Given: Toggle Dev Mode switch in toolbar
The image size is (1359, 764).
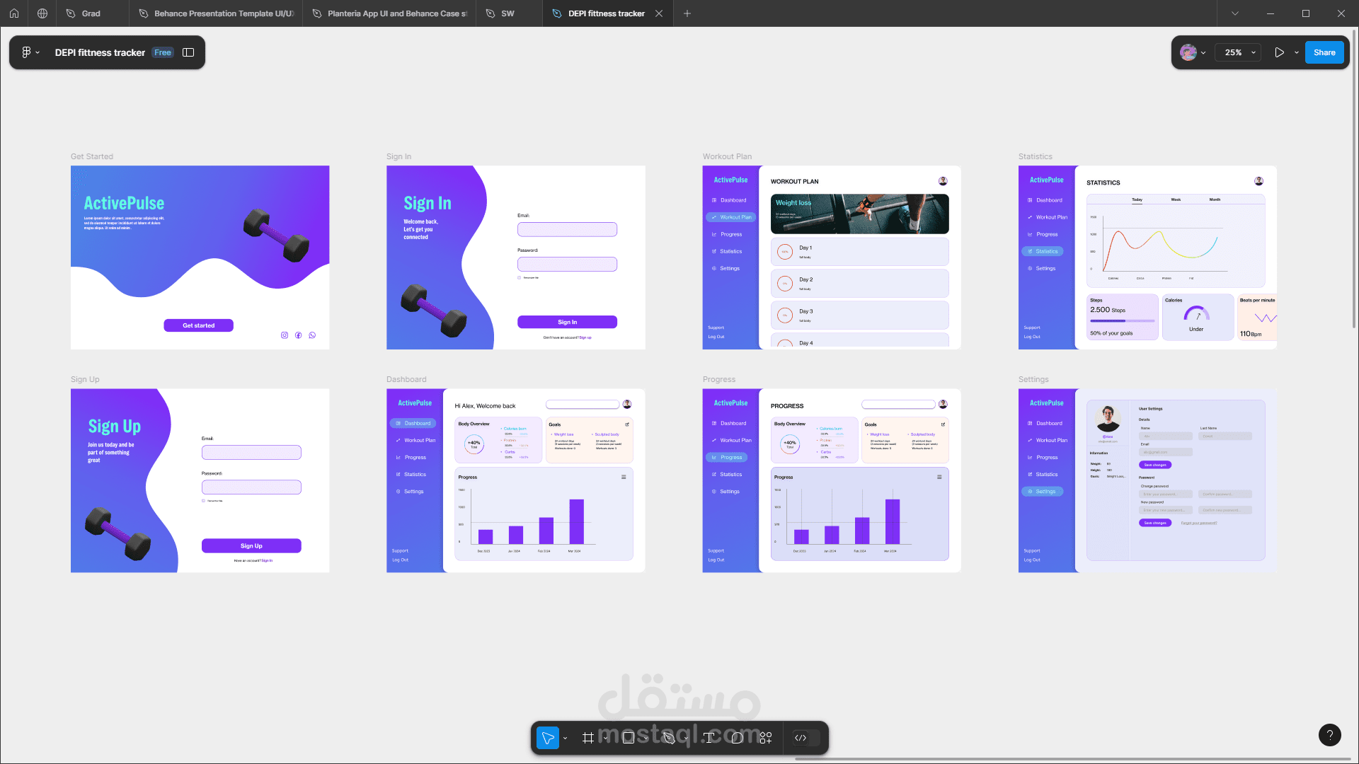Looking at the screenshot, I should [x=807, y=738].
